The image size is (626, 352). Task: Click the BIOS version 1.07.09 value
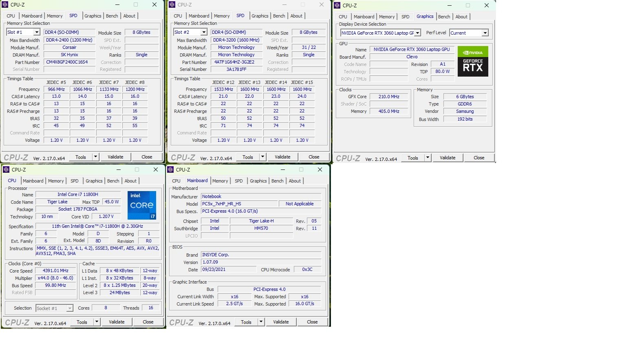point(261,262)
